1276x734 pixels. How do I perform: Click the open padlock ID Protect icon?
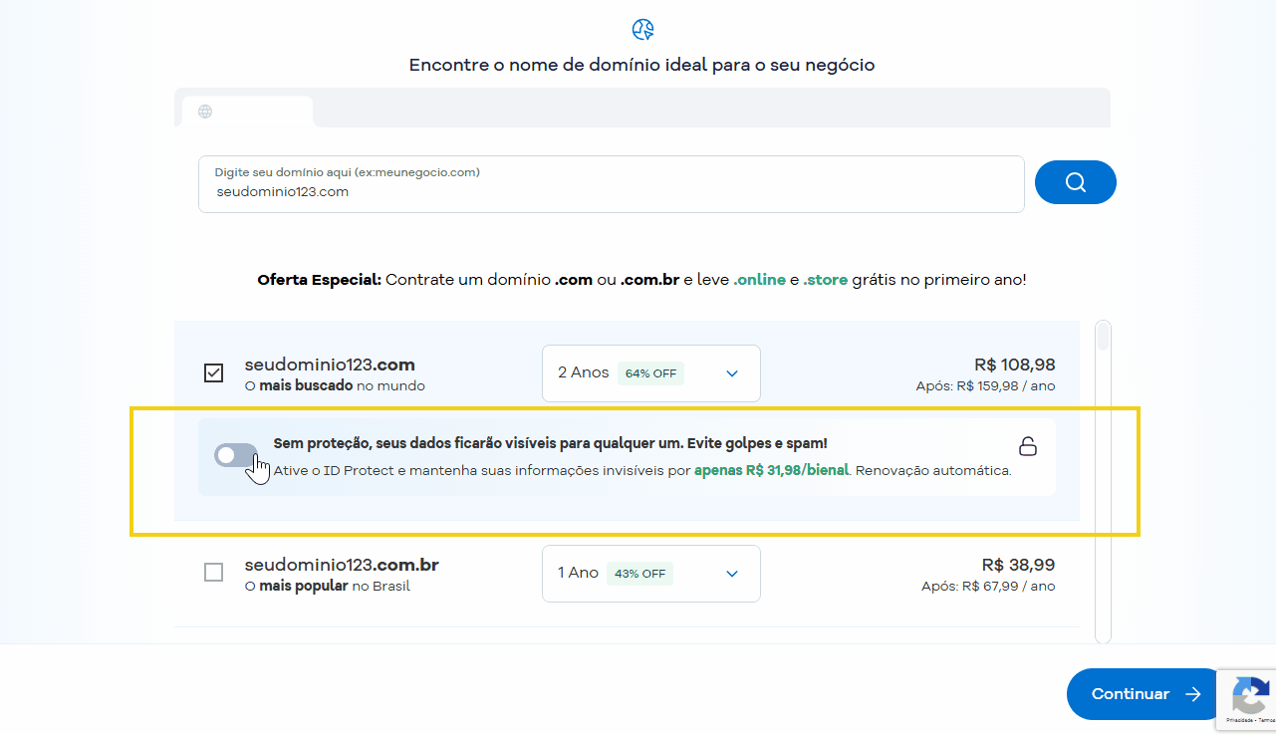coord(1028,445)
